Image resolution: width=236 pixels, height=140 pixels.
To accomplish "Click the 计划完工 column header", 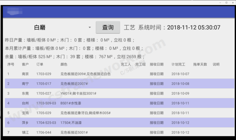I will pos(178,64).
